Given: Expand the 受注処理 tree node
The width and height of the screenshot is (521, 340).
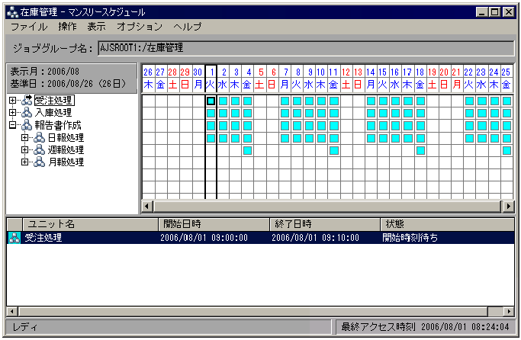Looking at the screenshot, I should click(13, 101).
